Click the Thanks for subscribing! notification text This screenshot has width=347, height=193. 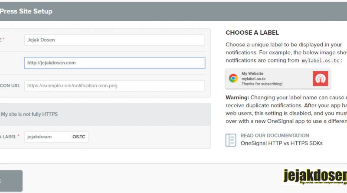262,84
